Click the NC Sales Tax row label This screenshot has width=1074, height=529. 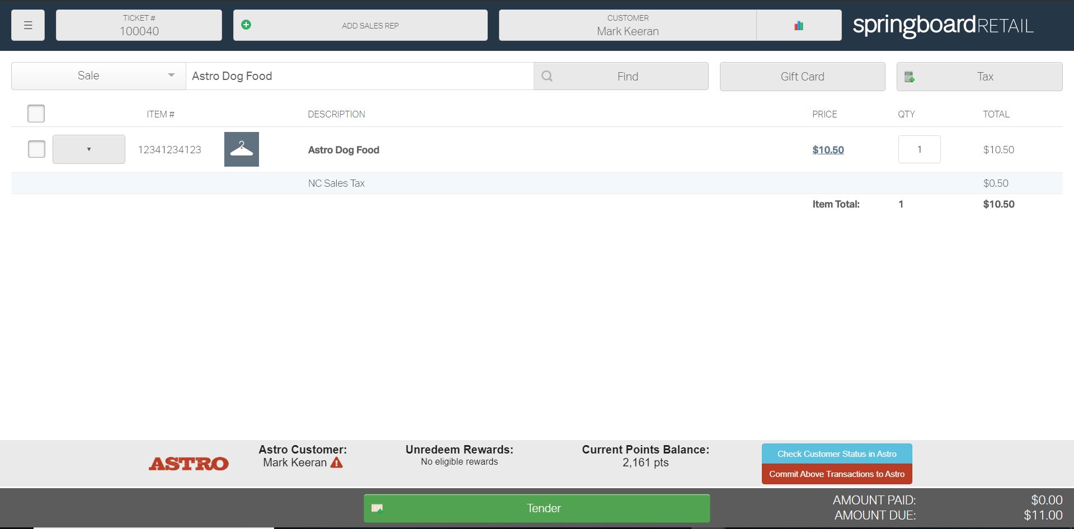pyautogui.click(x=336, y=183)
